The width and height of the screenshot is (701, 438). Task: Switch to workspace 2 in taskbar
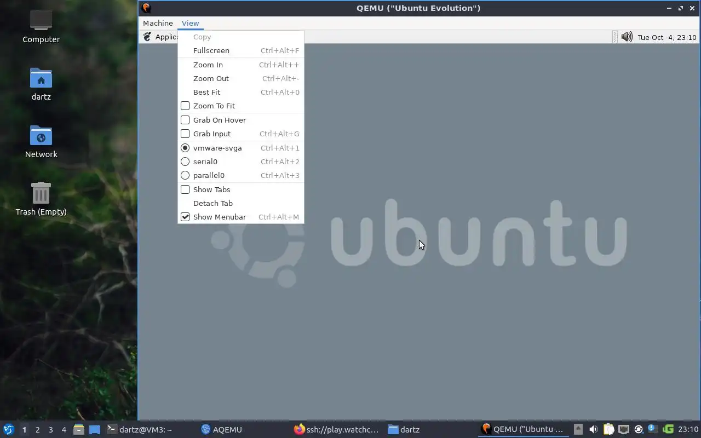point(37,430)
